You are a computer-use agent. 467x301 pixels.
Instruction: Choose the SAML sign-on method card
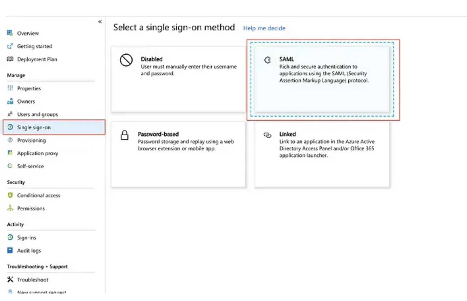coord(322,79)
